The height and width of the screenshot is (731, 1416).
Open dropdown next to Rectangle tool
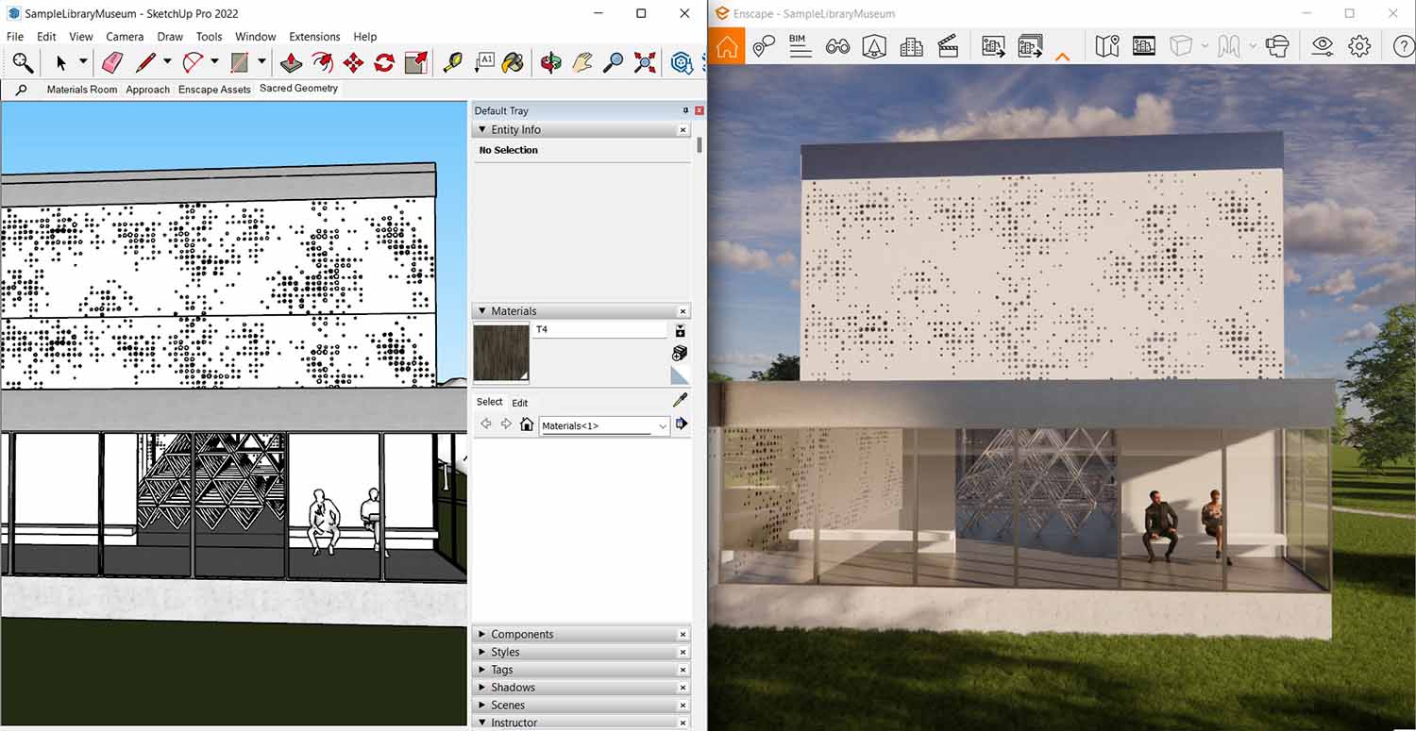[x=261, y=62]
